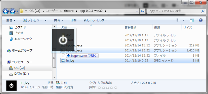Sort by the 種類 column header
Screen dimensions: 208x94
[157, 28]
